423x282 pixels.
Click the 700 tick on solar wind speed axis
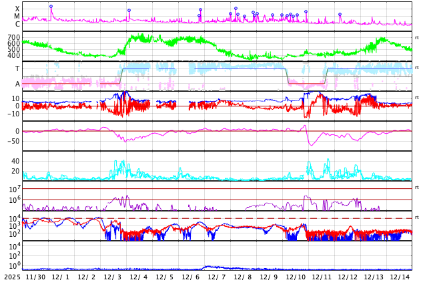tap(13, 37)
